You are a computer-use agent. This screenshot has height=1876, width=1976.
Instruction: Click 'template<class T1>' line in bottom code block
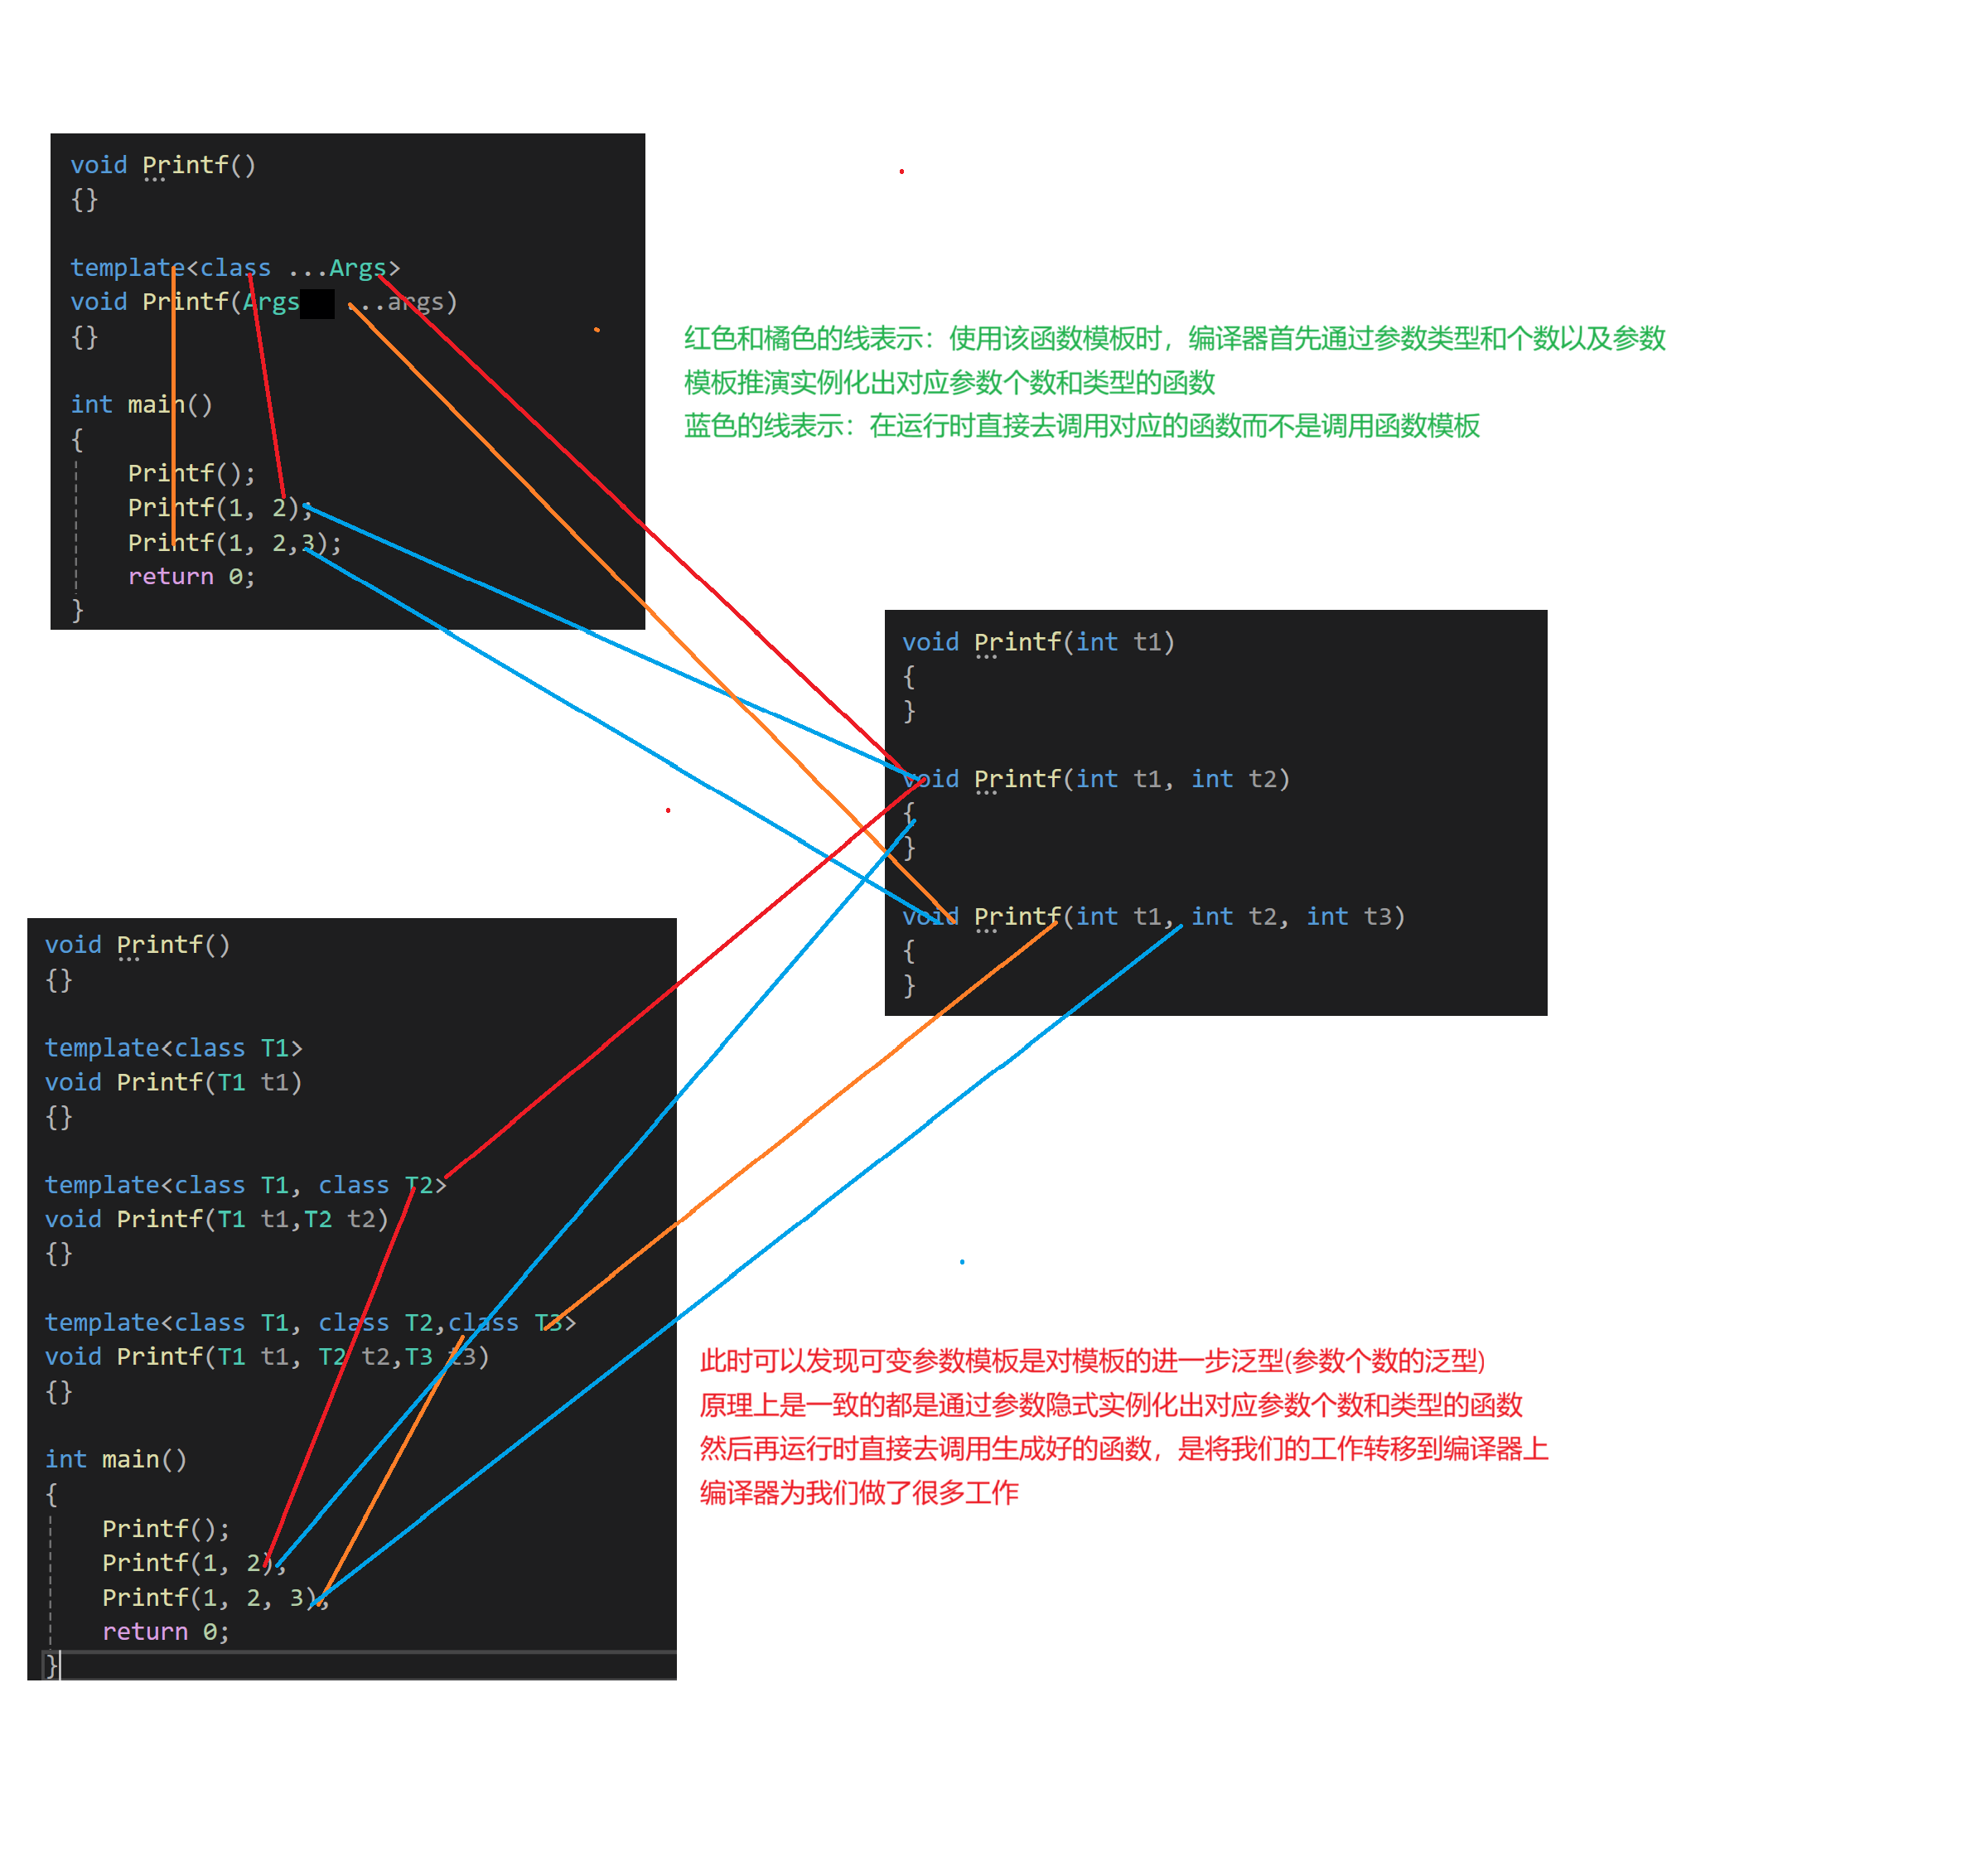click(x=173, y=1048)
